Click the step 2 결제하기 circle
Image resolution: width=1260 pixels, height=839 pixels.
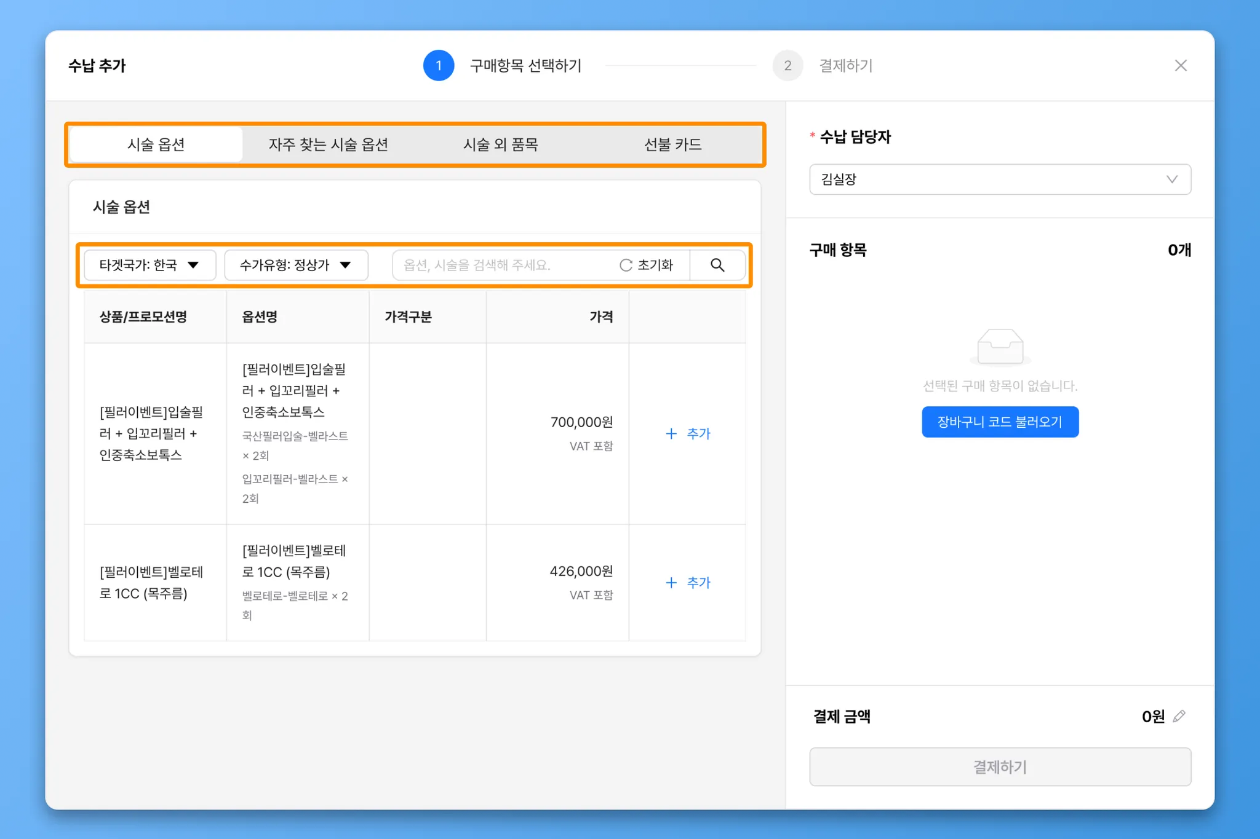coord(787,66)
